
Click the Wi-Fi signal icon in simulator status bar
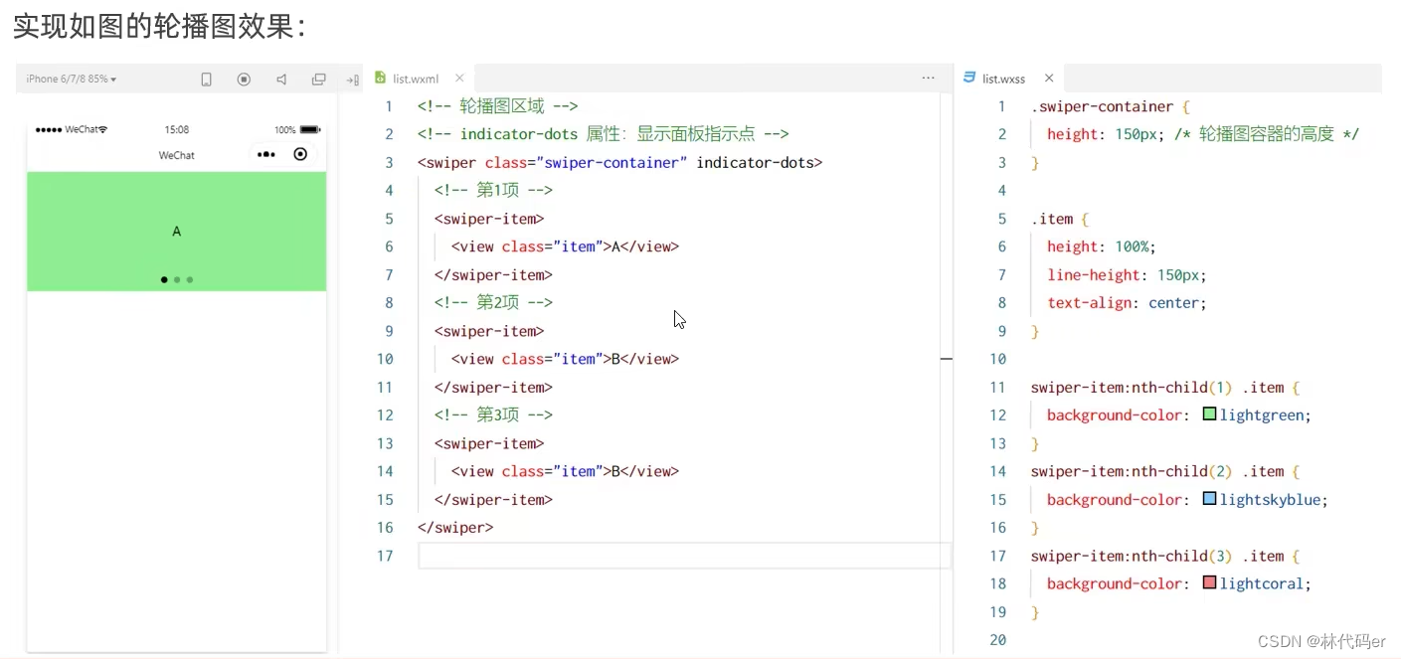(x=102, y=129)
